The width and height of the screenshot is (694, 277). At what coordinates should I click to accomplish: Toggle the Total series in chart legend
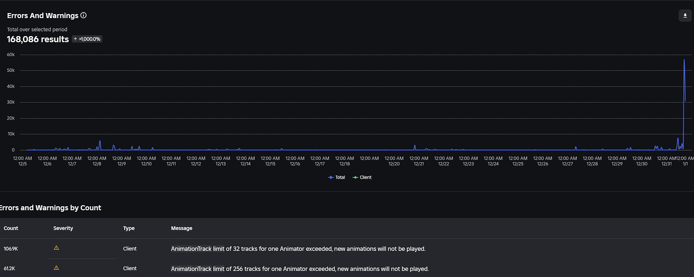click(x=336, y=177)
